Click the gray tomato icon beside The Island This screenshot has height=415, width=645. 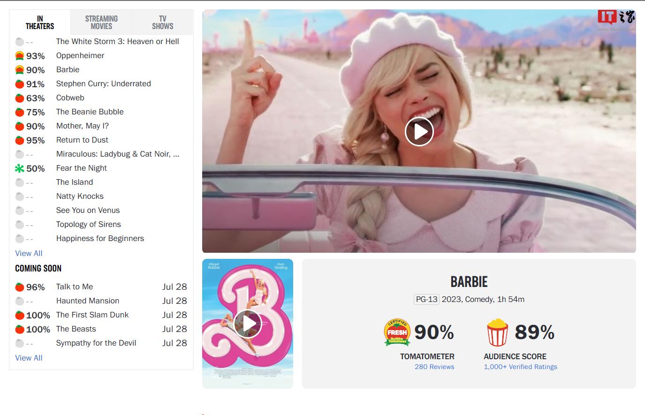point(19,182)
